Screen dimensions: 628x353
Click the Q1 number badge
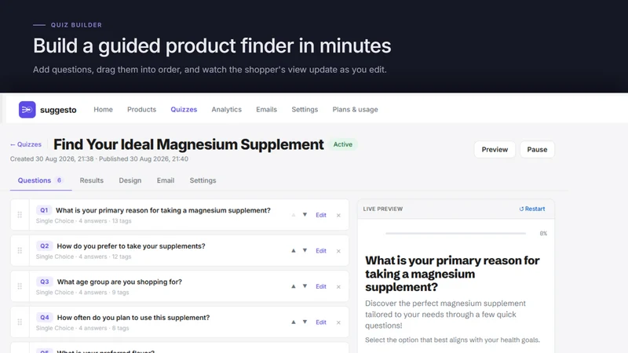[x=44, y=210]
